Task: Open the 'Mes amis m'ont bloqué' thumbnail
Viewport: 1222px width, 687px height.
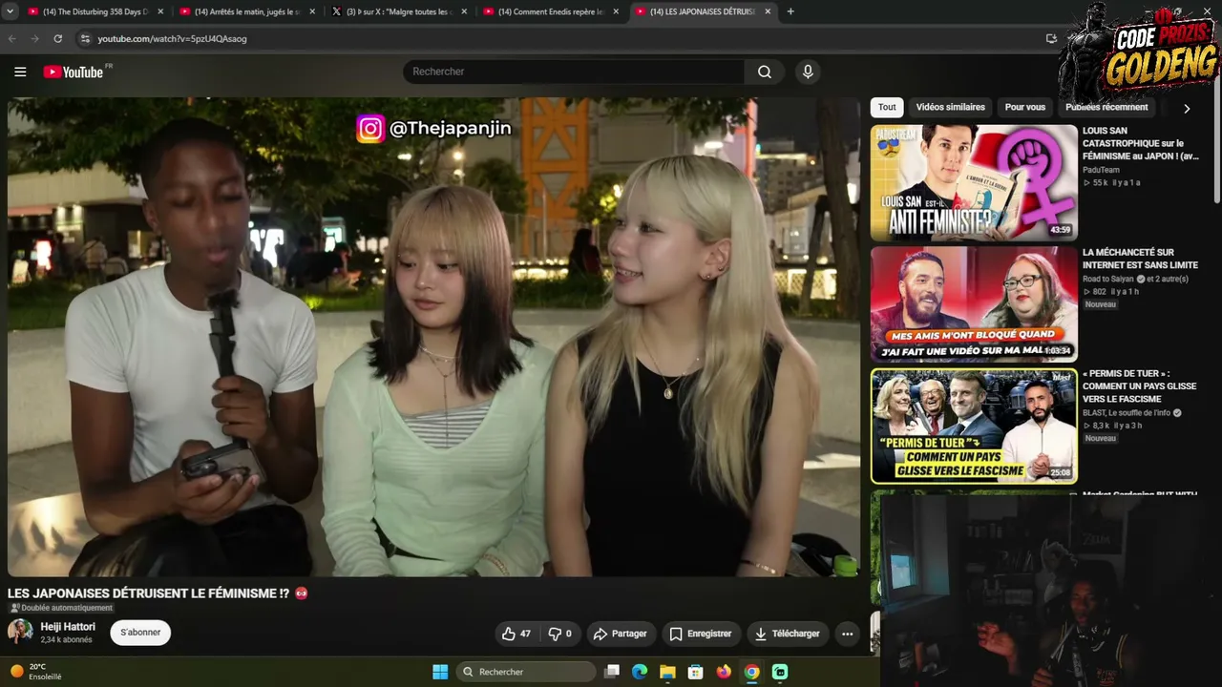Action: [974, 304]
